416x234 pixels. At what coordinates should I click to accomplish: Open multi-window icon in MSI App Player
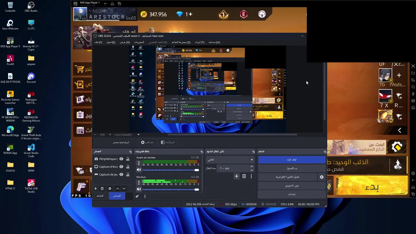click(120, 4)
